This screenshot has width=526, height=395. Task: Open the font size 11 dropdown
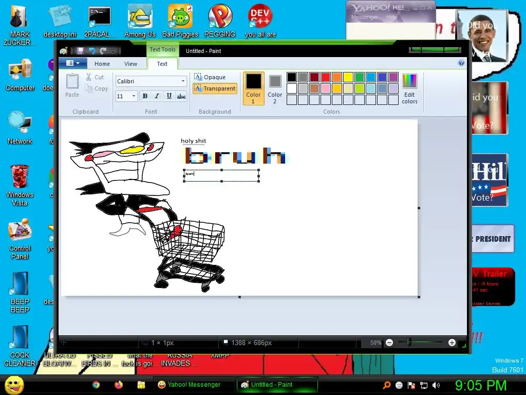click(x=134, y=96)
